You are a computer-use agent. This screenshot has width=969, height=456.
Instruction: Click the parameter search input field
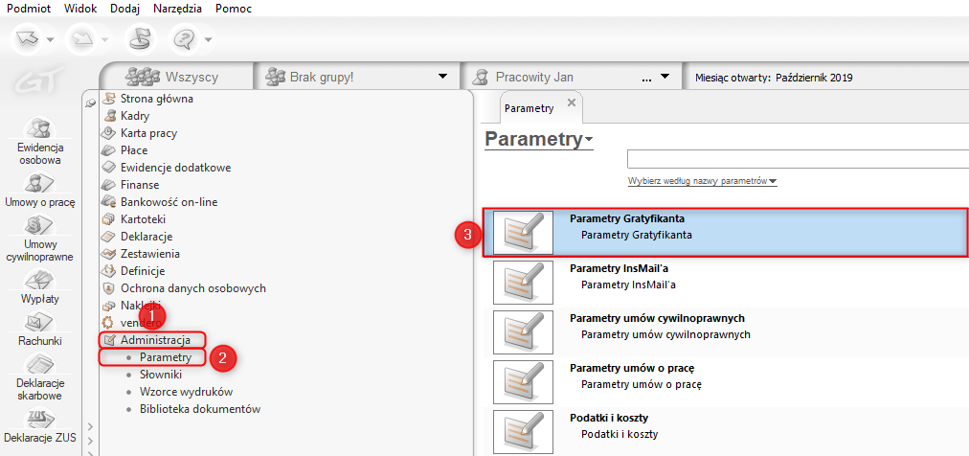click(x=797, y=159)
